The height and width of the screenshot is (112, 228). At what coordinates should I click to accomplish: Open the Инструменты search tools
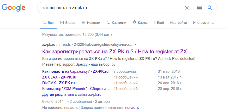click(203, 23)
